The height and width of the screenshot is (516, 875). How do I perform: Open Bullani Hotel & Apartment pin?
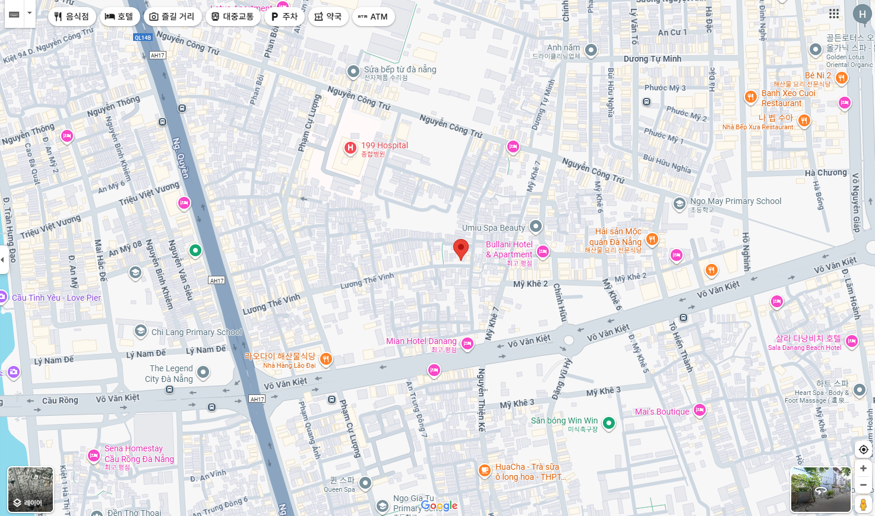tap(542, 251)
